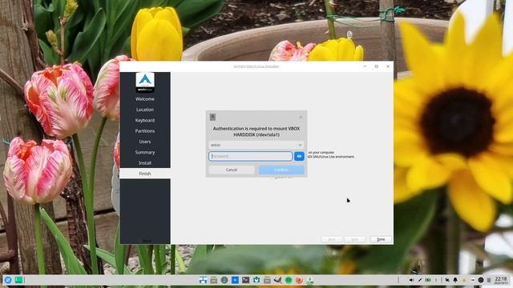Click the 'Authentication is required to mount' heading

click(256, 131)
